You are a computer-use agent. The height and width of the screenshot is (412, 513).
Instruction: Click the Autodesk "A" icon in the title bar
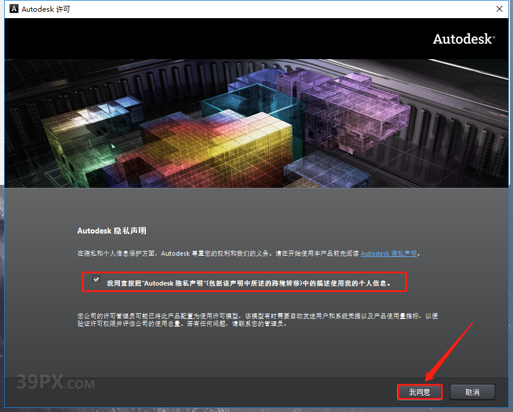pos(13,9)
